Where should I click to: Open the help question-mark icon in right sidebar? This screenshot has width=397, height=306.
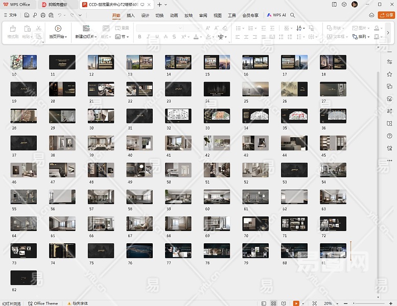point(390,136)
